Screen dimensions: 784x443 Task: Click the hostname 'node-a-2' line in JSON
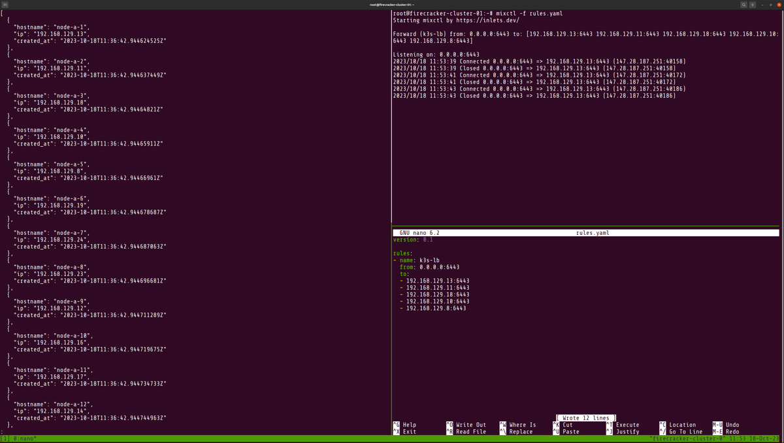pyautogui.click(x=51, y=61)
